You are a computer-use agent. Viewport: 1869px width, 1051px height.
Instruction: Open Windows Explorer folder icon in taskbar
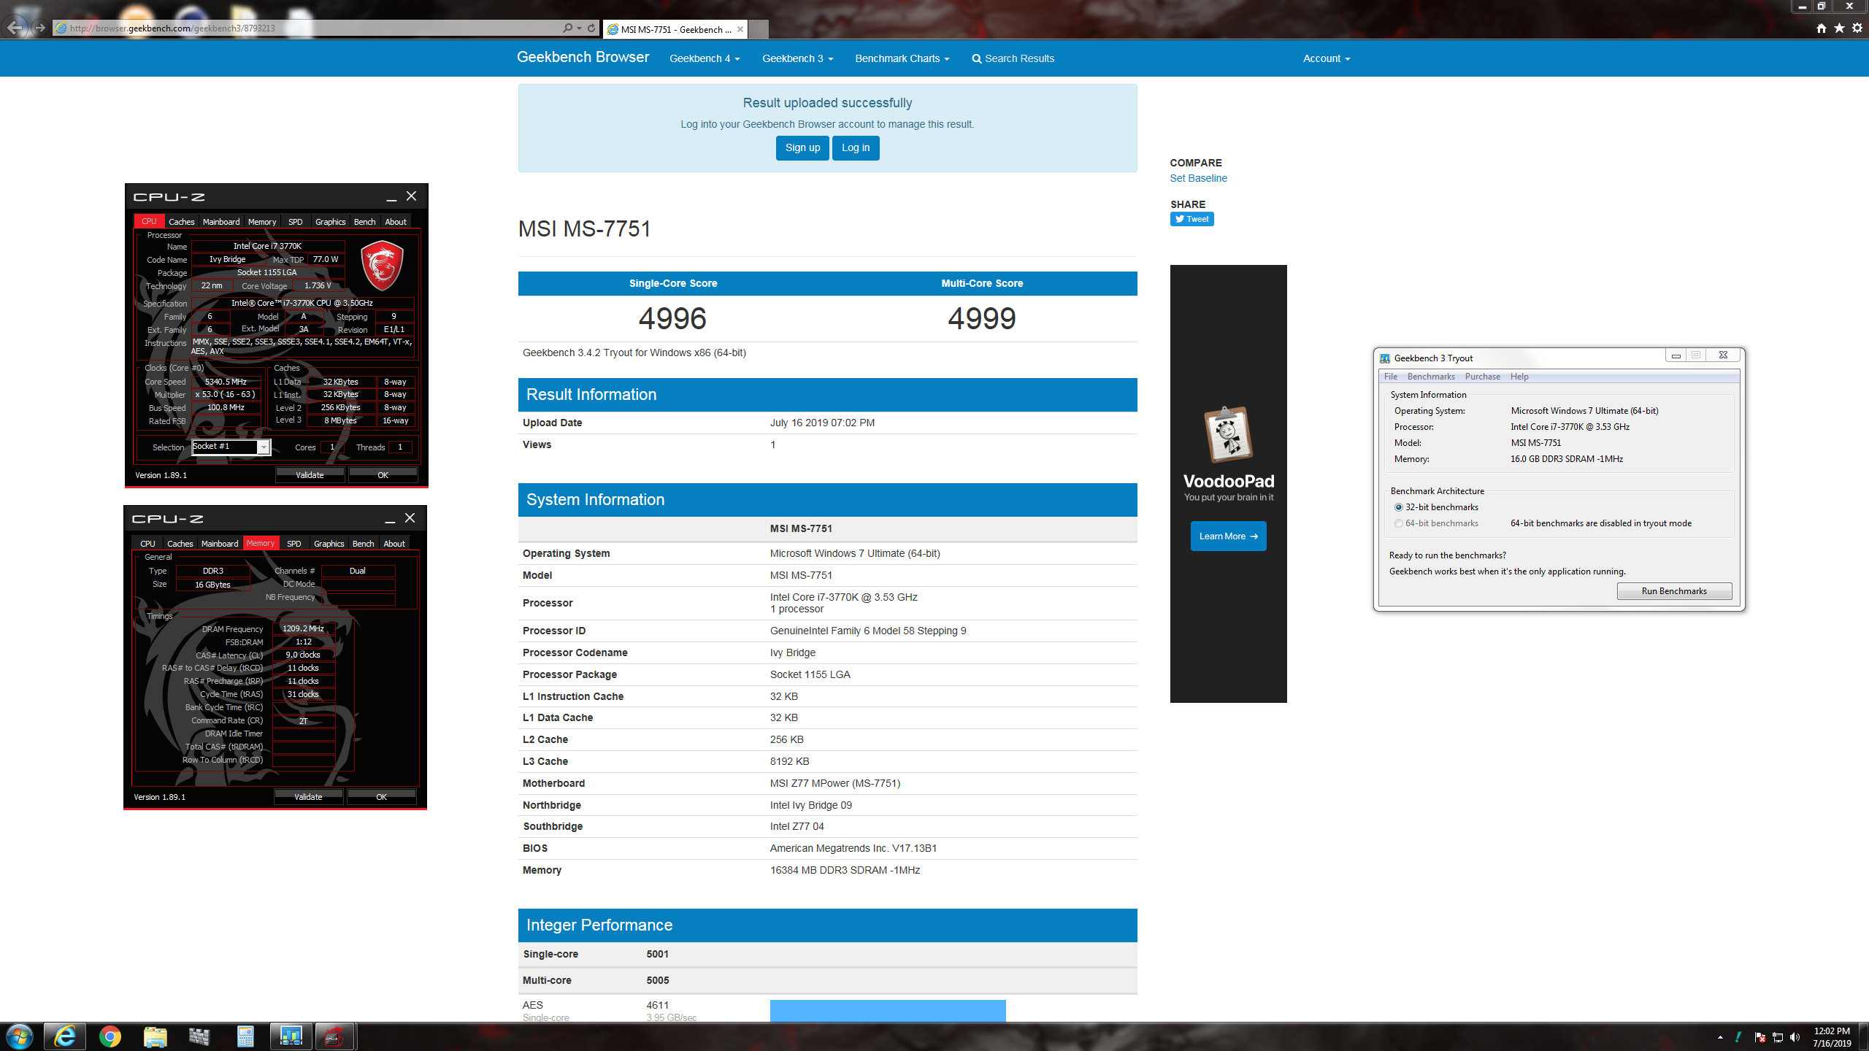coord(155,1036)
